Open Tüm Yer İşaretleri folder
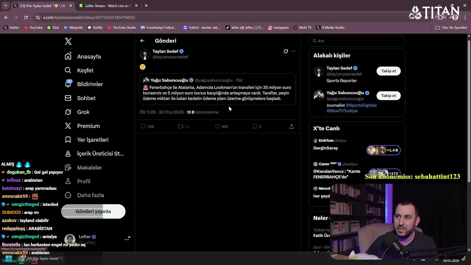Image resolution: width=471 pixels, height=265 pixels. (x=451, y=28)
